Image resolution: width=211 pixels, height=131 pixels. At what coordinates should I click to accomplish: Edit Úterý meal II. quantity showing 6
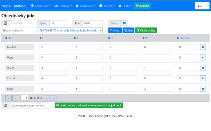pyautogui.click(x=88, y=58)
